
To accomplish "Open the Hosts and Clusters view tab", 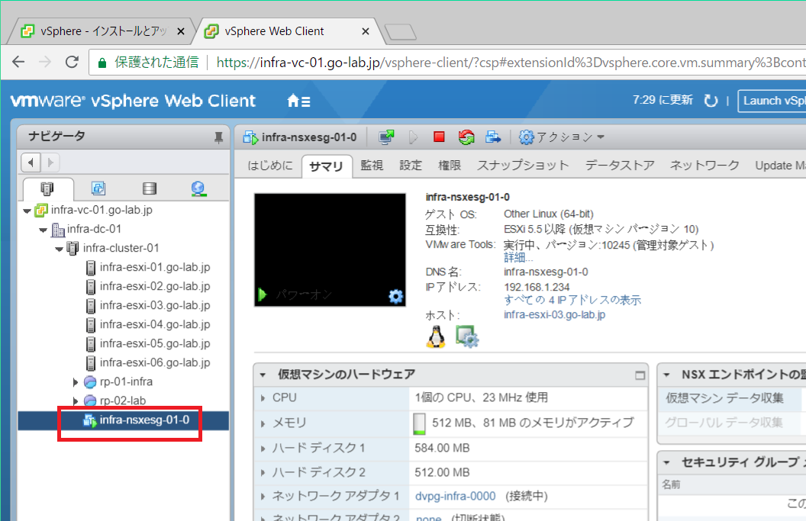I will point(47,188).
